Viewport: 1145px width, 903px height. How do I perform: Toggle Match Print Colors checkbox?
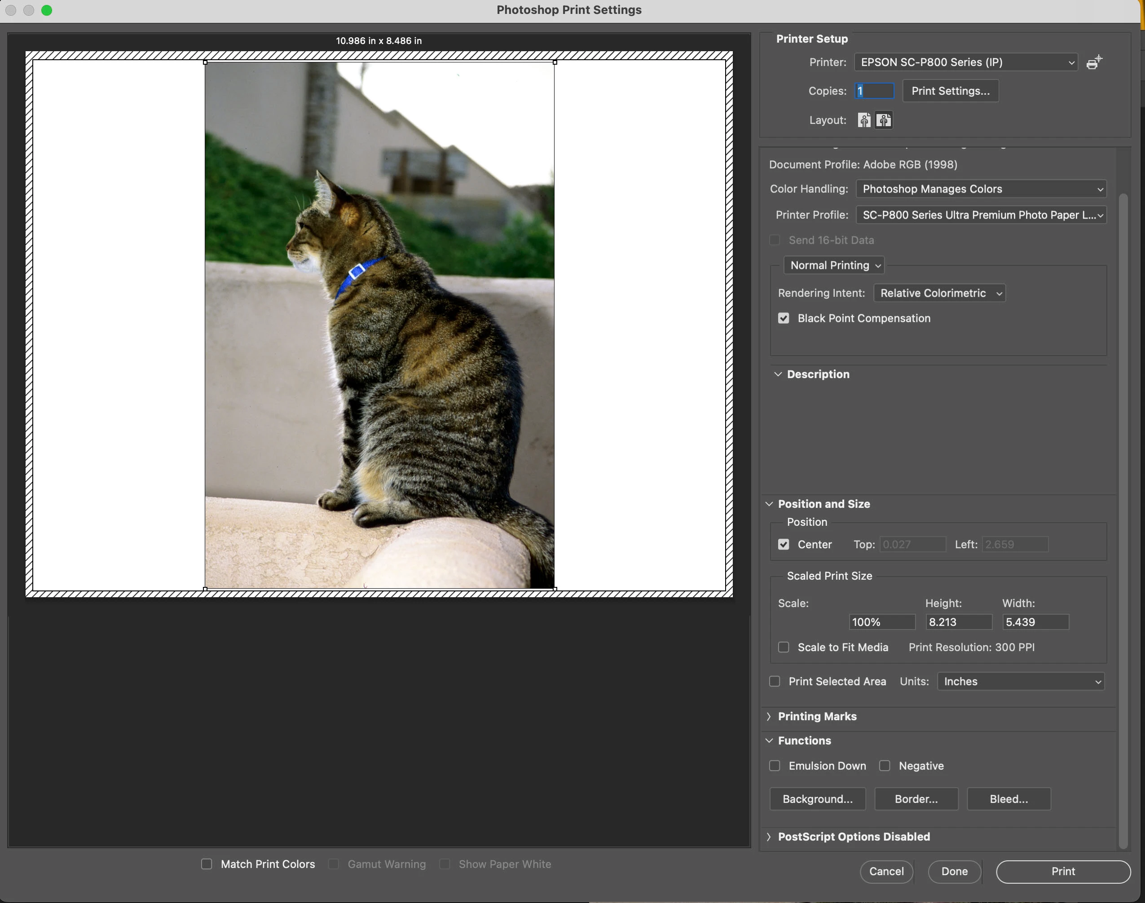[x=207, y=864]
